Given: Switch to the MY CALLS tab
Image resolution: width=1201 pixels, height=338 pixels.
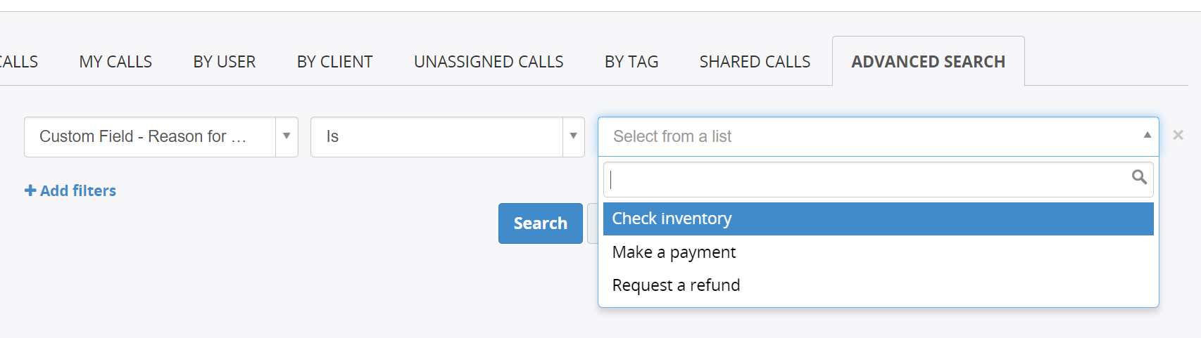Looking at the screenshot, I should click(115, 62).
